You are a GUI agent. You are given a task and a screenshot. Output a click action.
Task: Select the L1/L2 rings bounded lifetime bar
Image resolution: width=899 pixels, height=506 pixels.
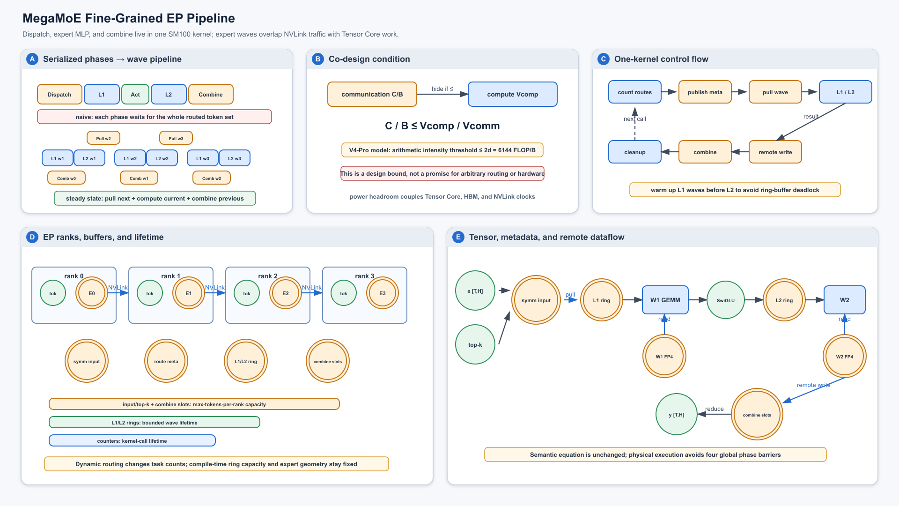click(x=155, y=423)
